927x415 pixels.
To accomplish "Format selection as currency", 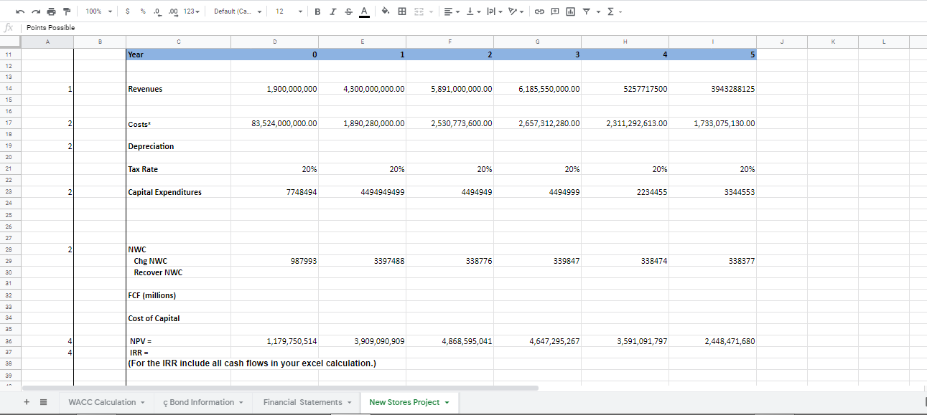I will click(x=126, y=11).
